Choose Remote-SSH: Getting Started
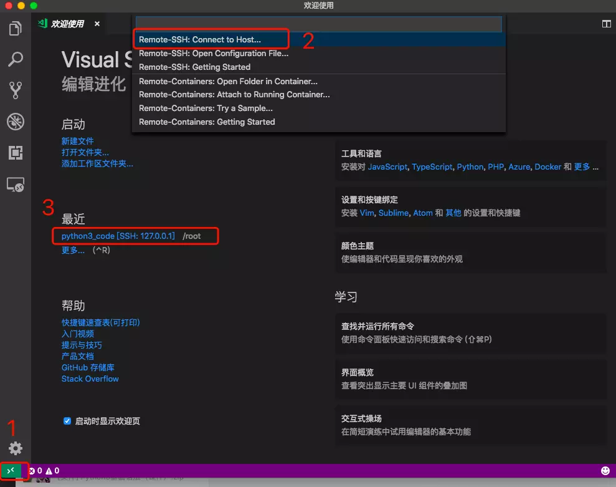The height and width of the screenshot is (487, 616). (x=319, y=67)
